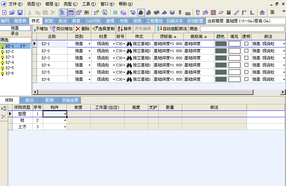Switch to the CAD识别 tab
Screen dimensions: 286x186
[93, 21]
